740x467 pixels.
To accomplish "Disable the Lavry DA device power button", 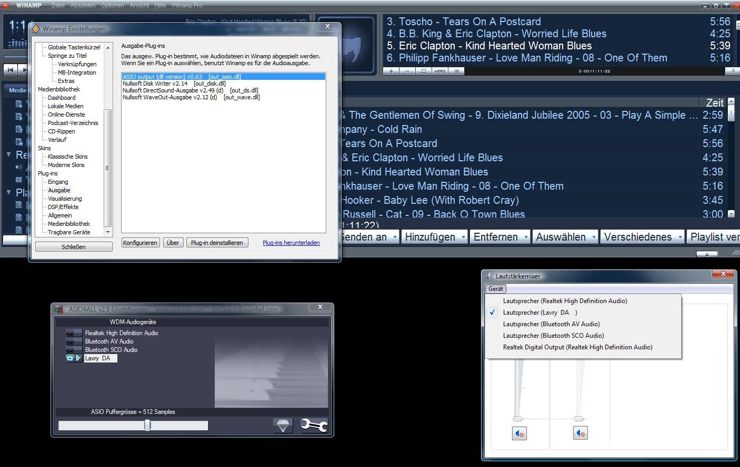I will click(x=70, y=358).
